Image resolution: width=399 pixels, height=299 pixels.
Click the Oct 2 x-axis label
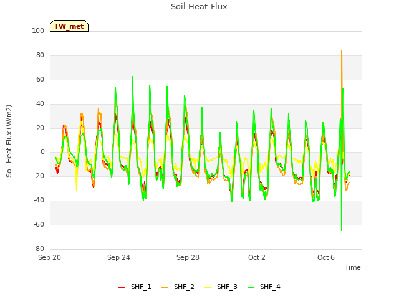[x=257, y=257]
